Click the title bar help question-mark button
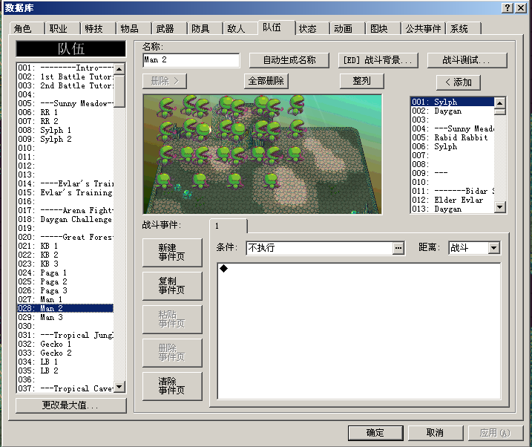Screen dimensions: 532x447 coord(508,8)
